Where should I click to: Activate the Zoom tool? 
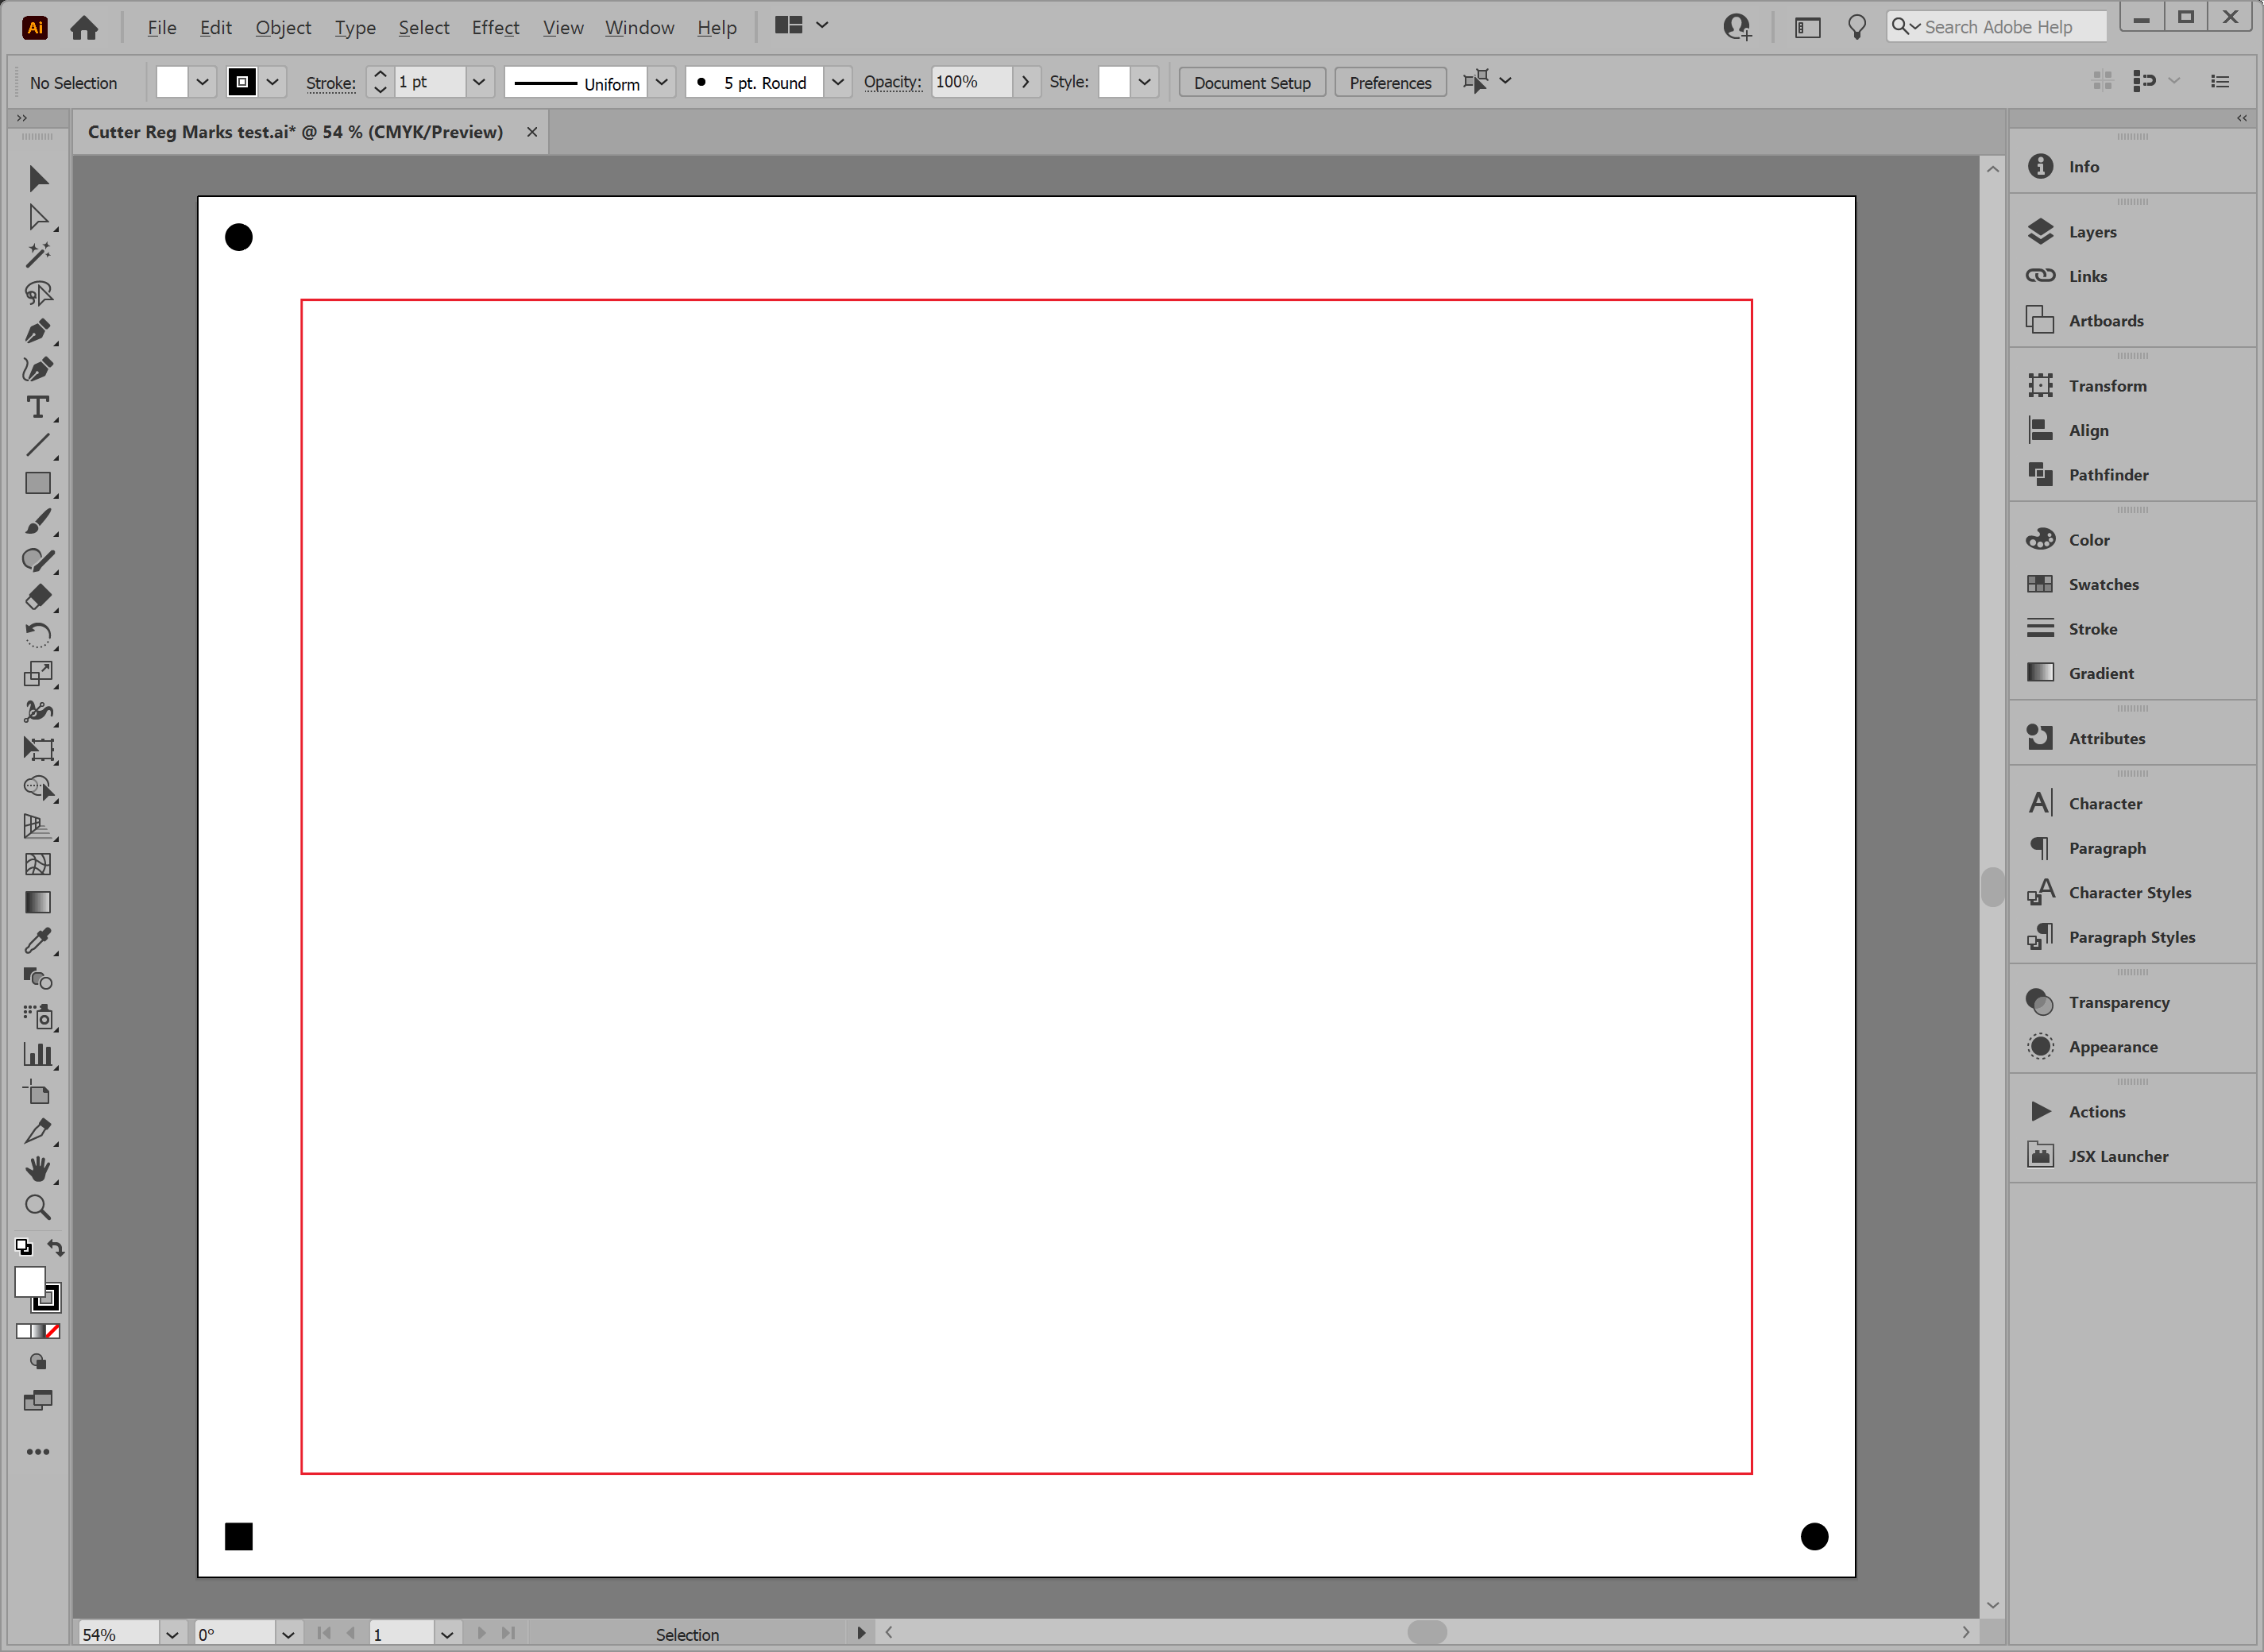click(x=38, y=1207)
